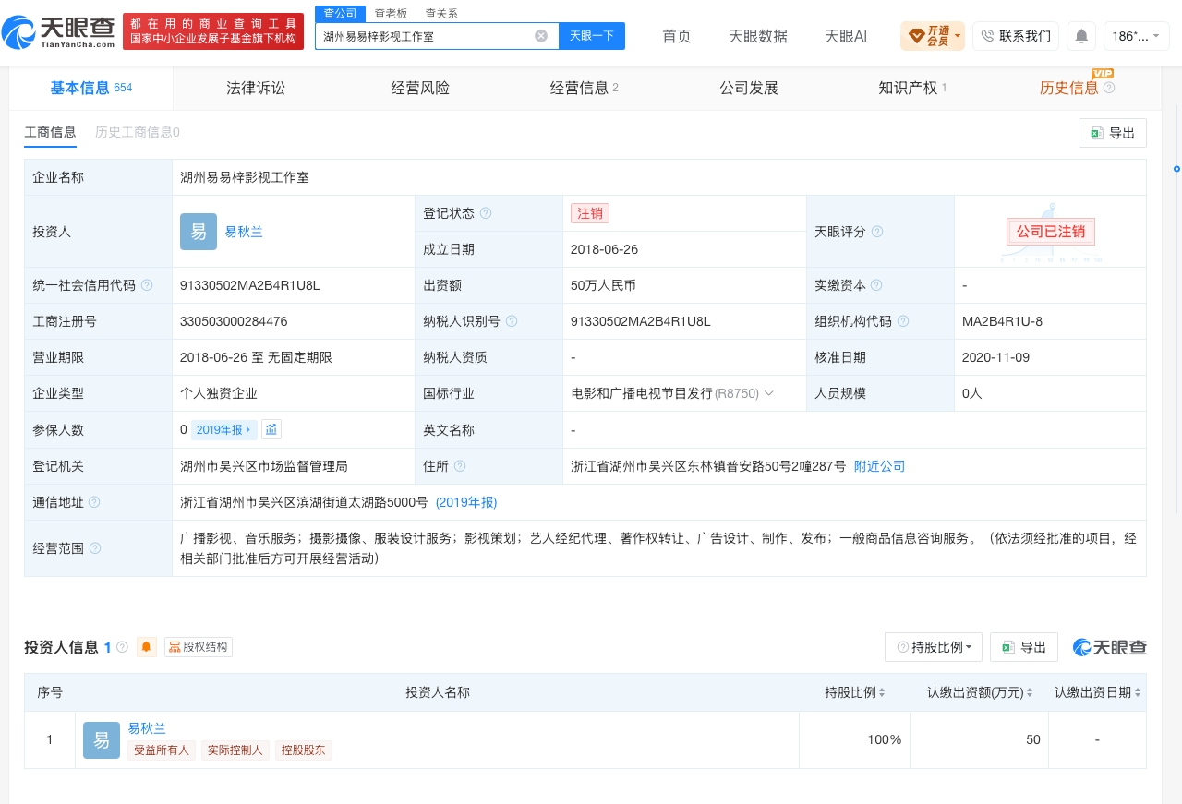Open the (2019年报) link after 通信地址
1182x804 pixels.
[x=466, y=502]
